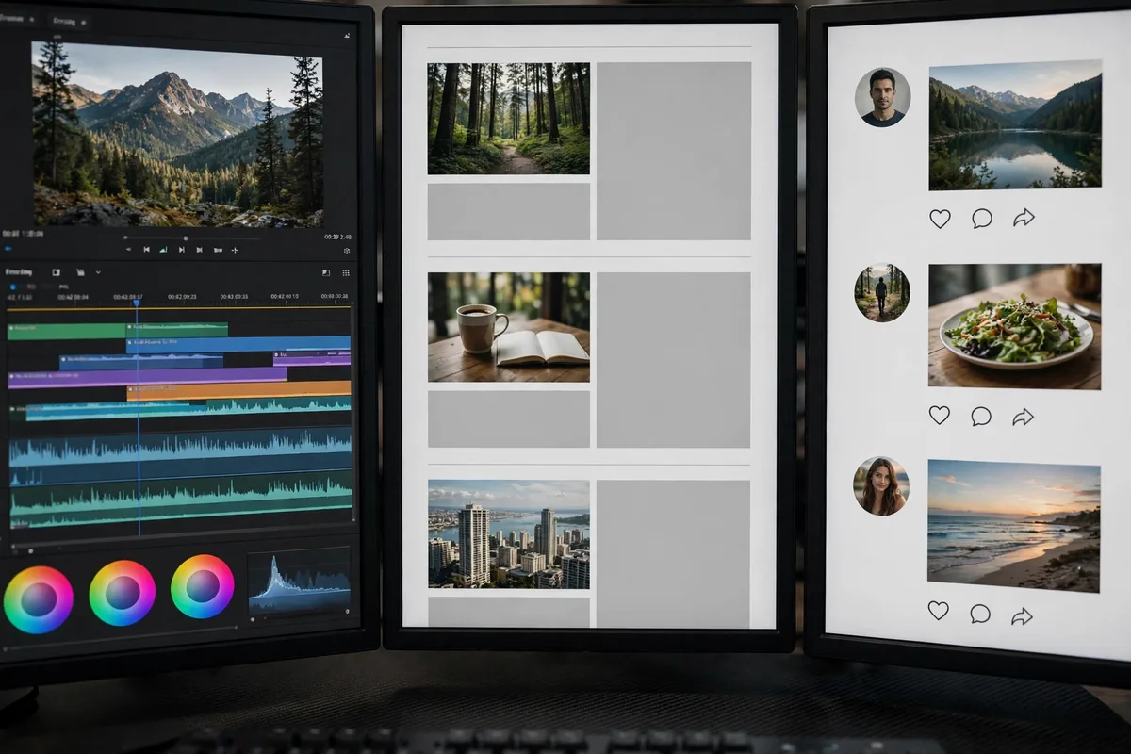Open the forest path photo in the article layout
The image size is (1131, 754).
[509, 119]
